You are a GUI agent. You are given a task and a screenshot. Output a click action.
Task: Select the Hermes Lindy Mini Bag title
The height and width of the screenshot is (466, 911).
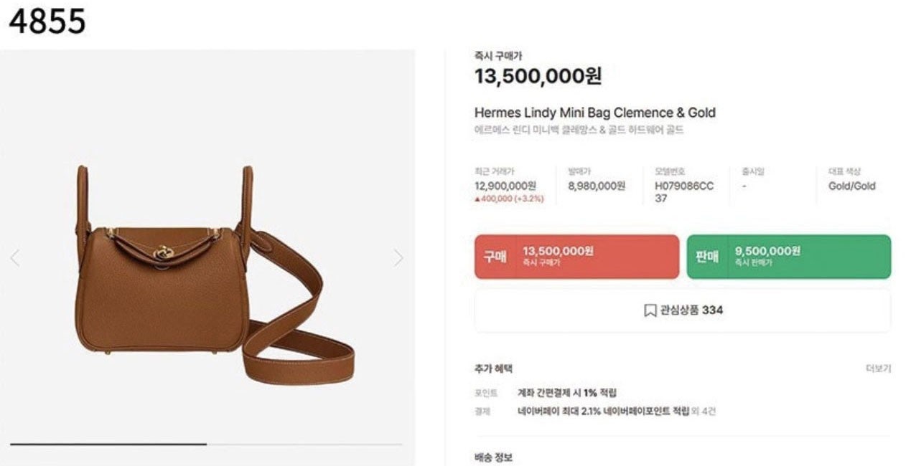(594, 113)
